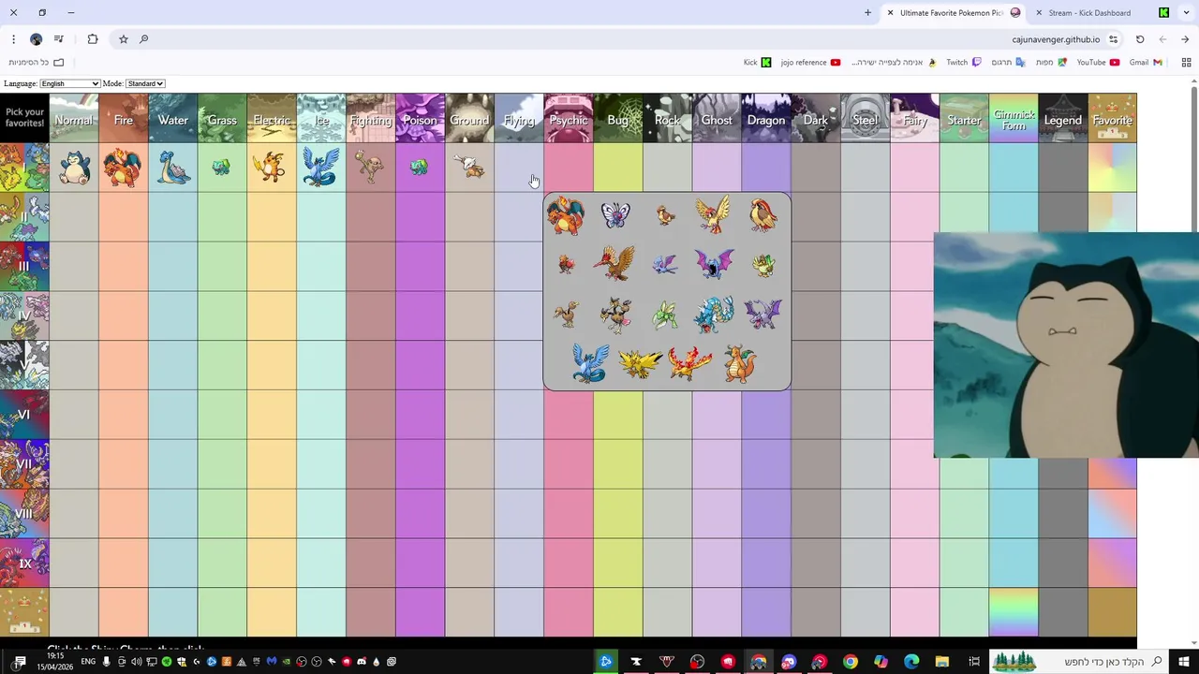Image resolution: width=1199 pixels, height=674 pixels.
Task: Open the jojo reference bookmark
Action: coord(810,63)
